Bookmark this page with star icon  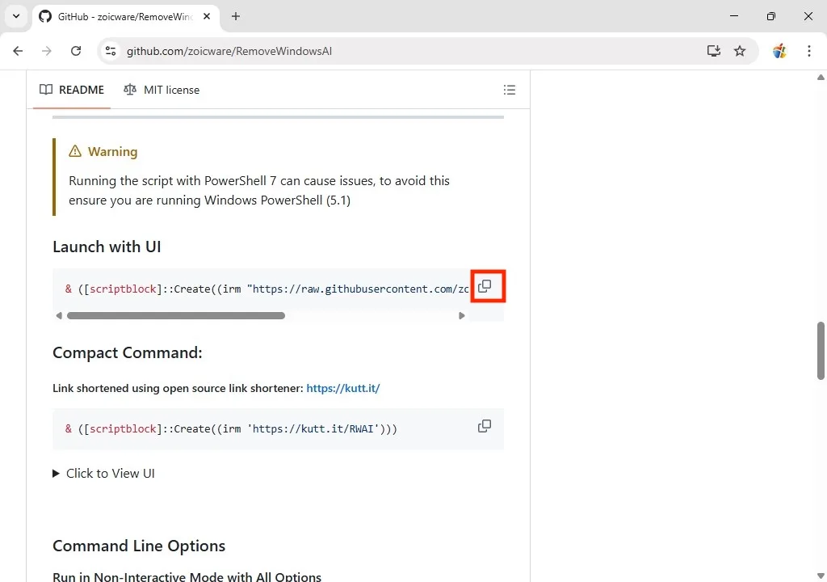(740, 51)
